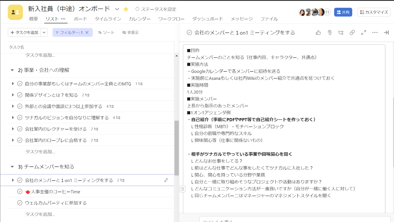
Task: Expand subtasks of 会社案内のレクチャーを受ける
Action: [x=13, y=129]
